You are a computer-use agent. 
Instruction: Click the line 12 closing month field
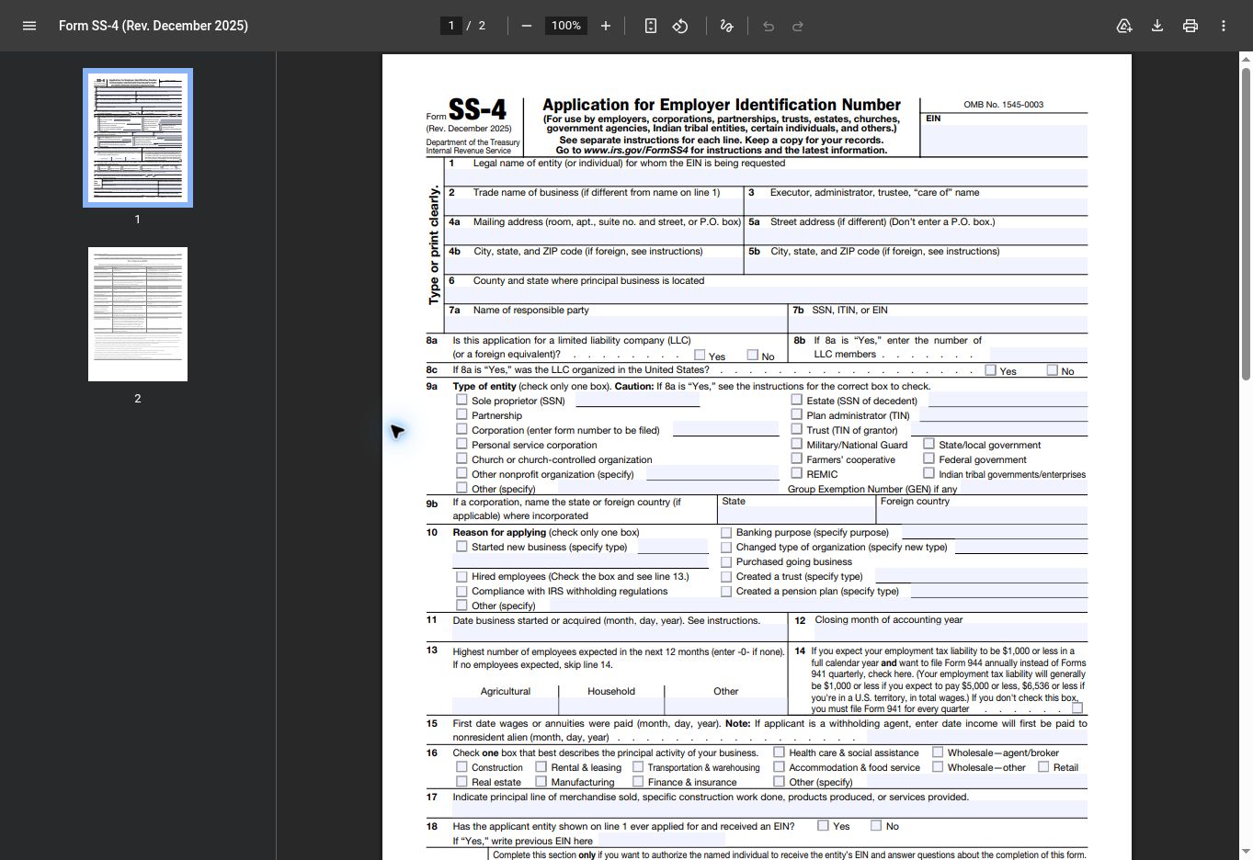(x=939, y=632)
